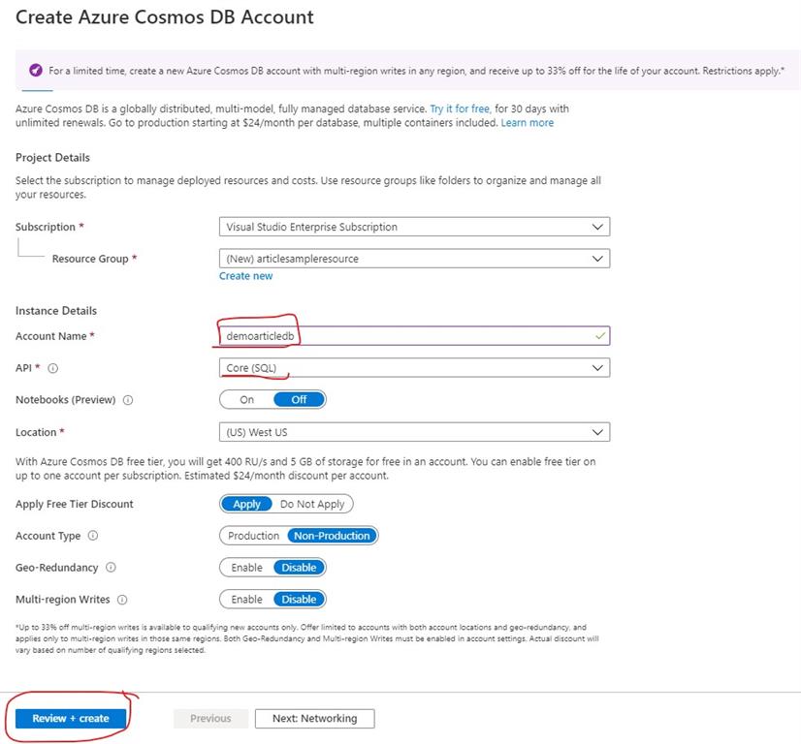Click the green validation checkmark in Account Name

[599, 333]
